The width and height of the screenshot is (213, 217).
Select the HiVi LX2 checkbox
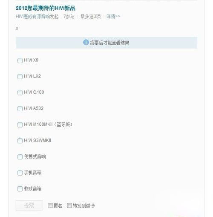tap(20, 76)
